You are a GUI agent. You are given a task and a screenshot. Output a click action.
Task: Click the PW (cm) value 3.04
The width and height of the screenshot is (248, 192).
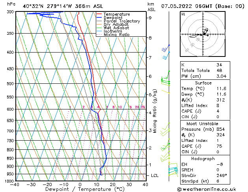coord(221,76)
